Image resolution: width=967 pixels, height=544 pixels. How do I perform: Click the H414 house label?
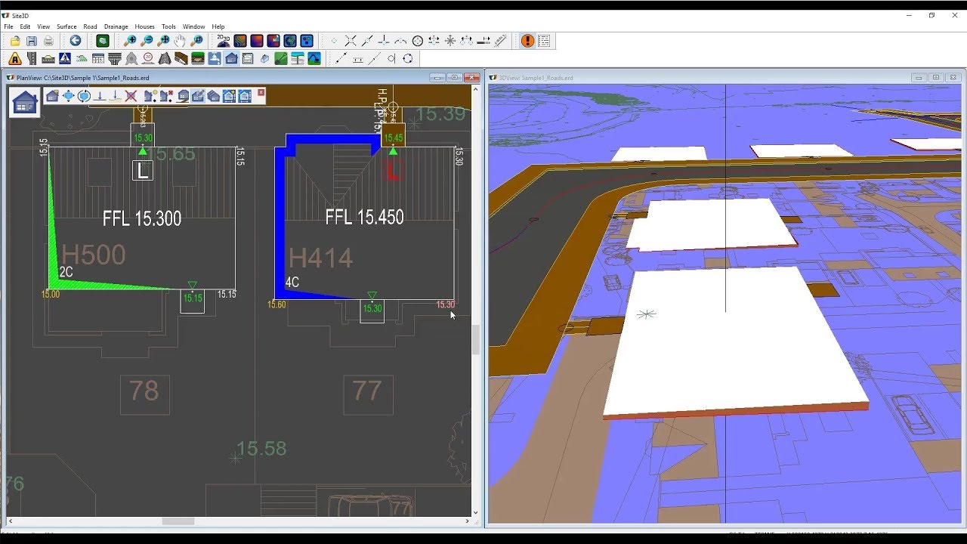pyautogui.click(x=320, y=258)
